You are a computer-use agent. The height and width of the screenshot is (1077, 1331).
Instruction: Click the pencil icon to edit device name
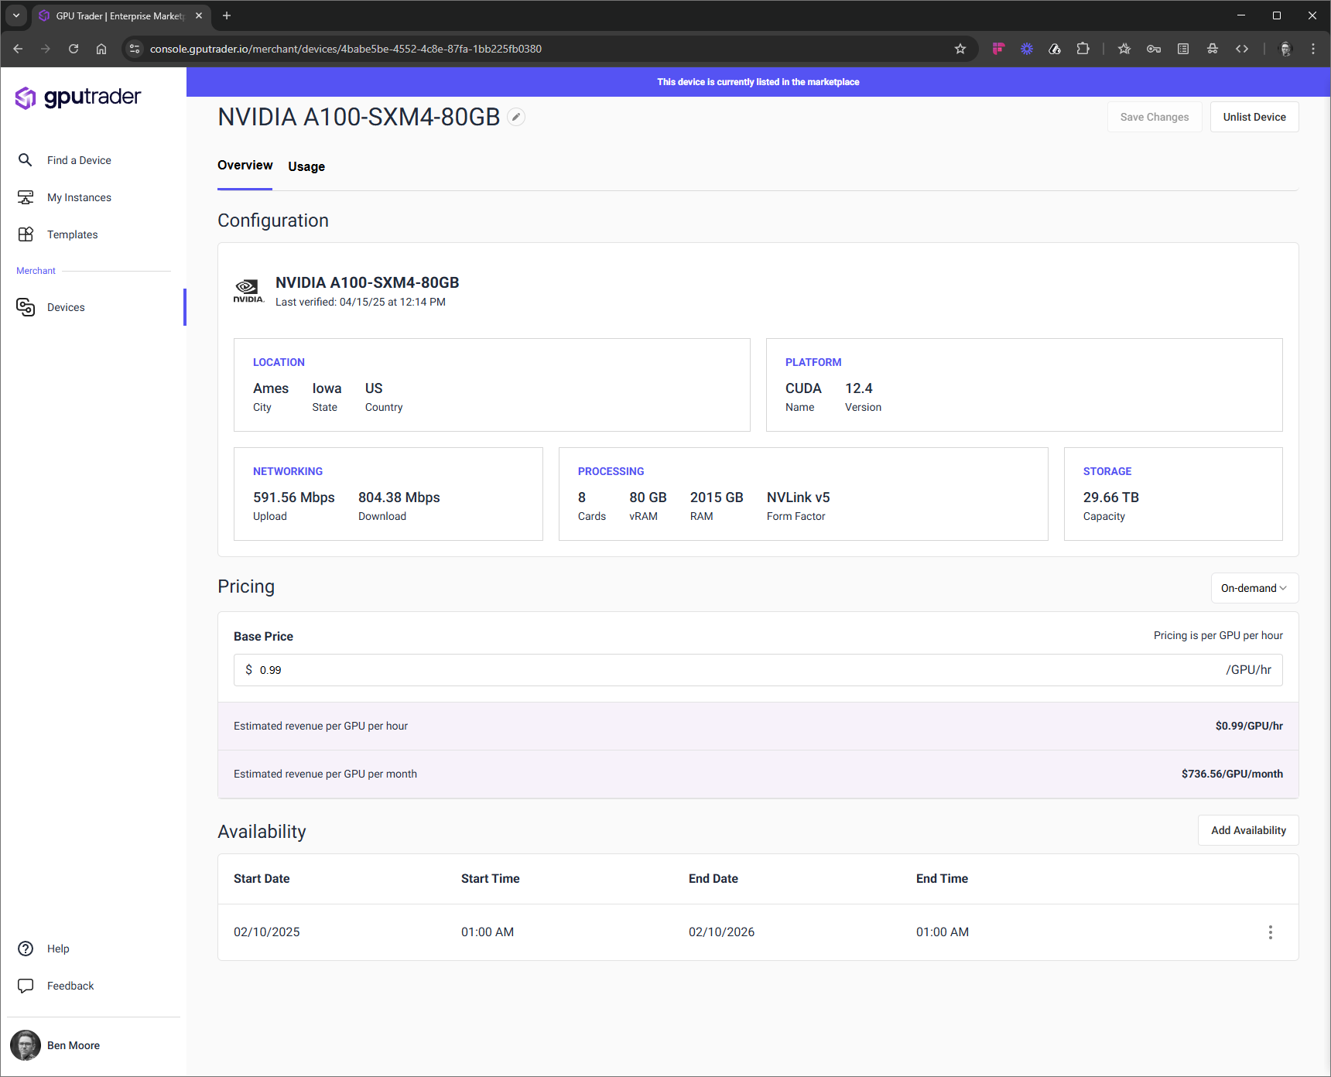tap(516, 117)
